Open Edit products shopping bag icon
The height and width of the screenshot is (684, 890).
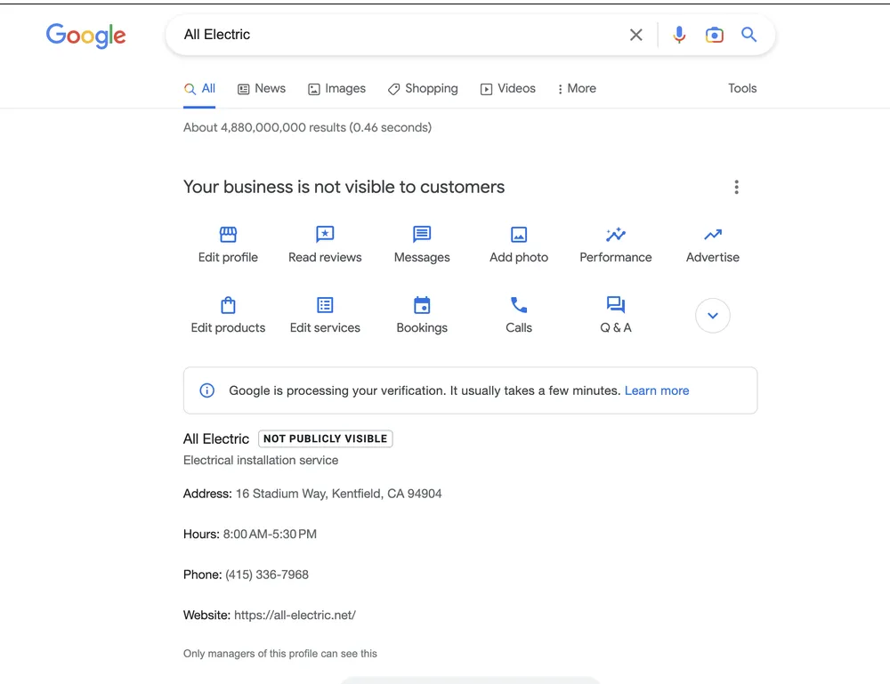228,305
